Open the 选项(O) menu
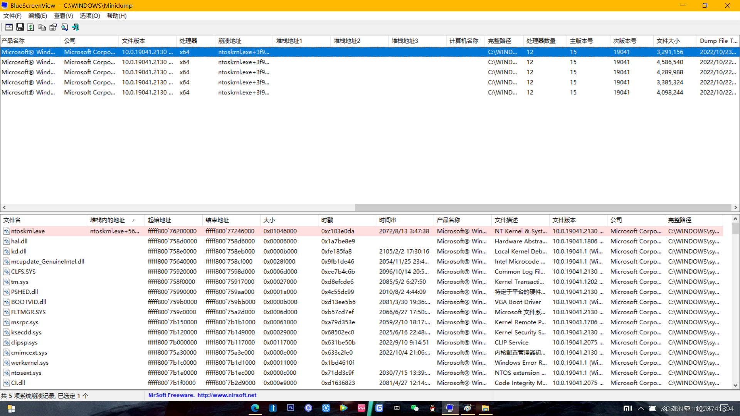740x416 pixels. coord(90,16)
